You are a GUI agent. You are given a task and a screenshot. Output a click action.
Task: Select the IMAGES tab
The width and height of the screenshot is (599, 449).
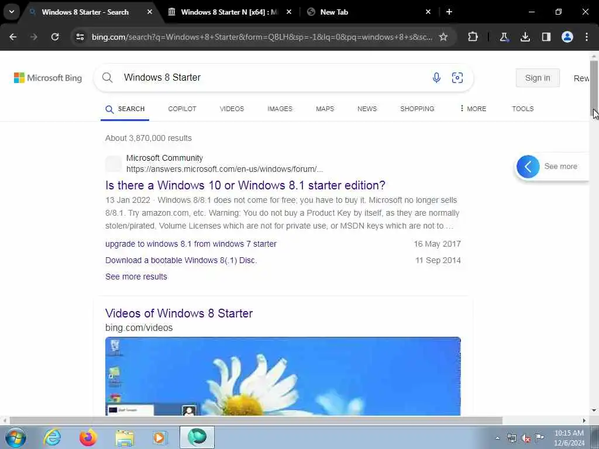click(280, 109)
